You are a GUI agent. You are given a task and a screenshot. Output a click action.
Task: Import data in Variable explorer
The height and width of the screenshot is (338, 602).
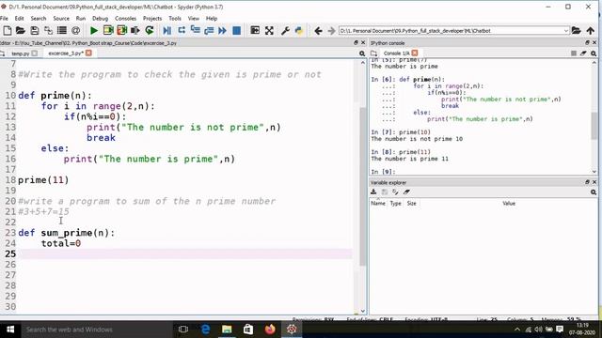coord(373,192)
